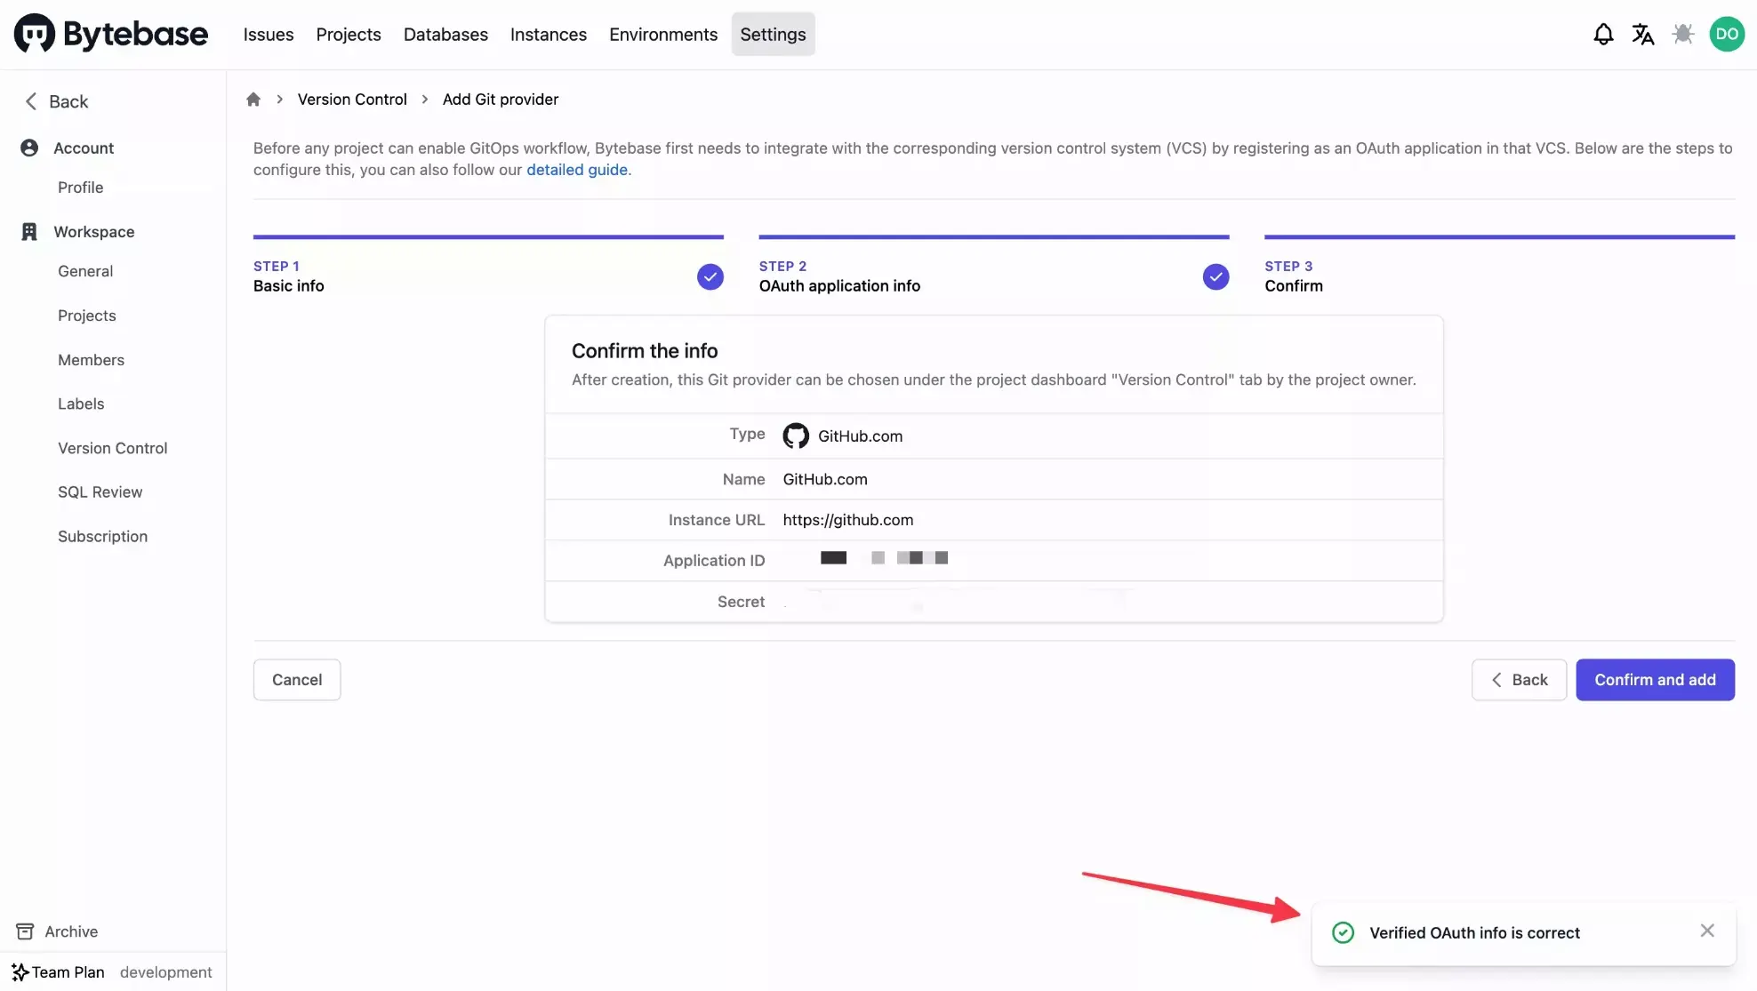
Task: Click the Account person icon
Action: pos(29,148)
